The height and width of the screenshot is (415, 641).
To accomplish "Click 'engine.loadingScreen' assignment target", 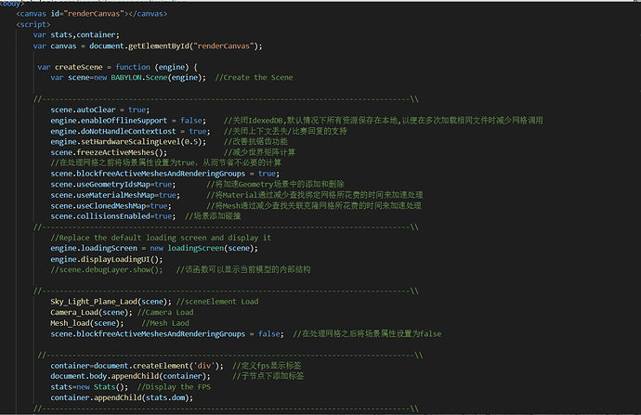I will (94, 248).
